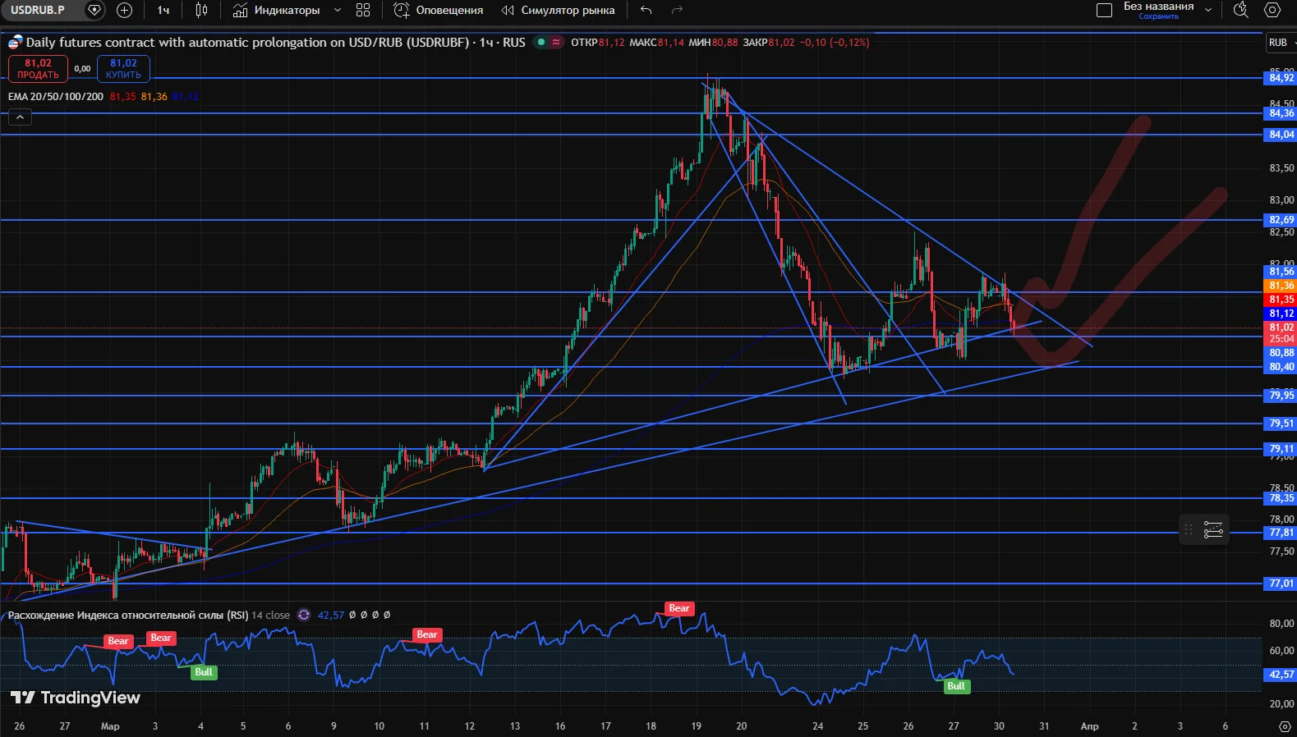
Task: Create an alert via Оповещения
Action: pos(439,10)
